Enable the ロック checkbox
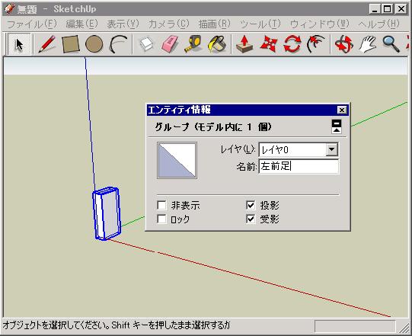This screenshot has width=412, height=336. point(161,219)
